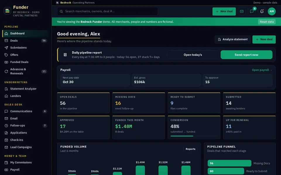Click the Email envelope icon in sidebar
The width and height of the screenshot is (281, 175).
(6, 119)
